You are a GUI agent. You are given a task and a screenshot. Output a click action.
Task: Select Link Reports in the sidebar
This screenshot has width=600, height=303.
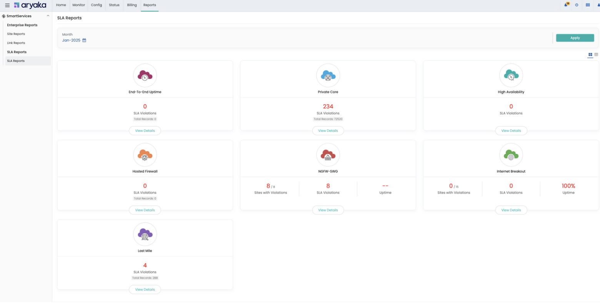coord(16,43)
